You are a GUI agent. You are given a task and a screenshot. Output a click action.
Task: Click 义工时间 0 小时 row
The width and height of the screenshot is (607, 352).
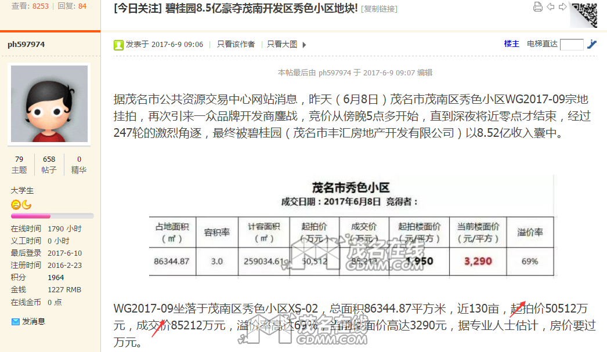pyautogui.click(x=40, y=241)
